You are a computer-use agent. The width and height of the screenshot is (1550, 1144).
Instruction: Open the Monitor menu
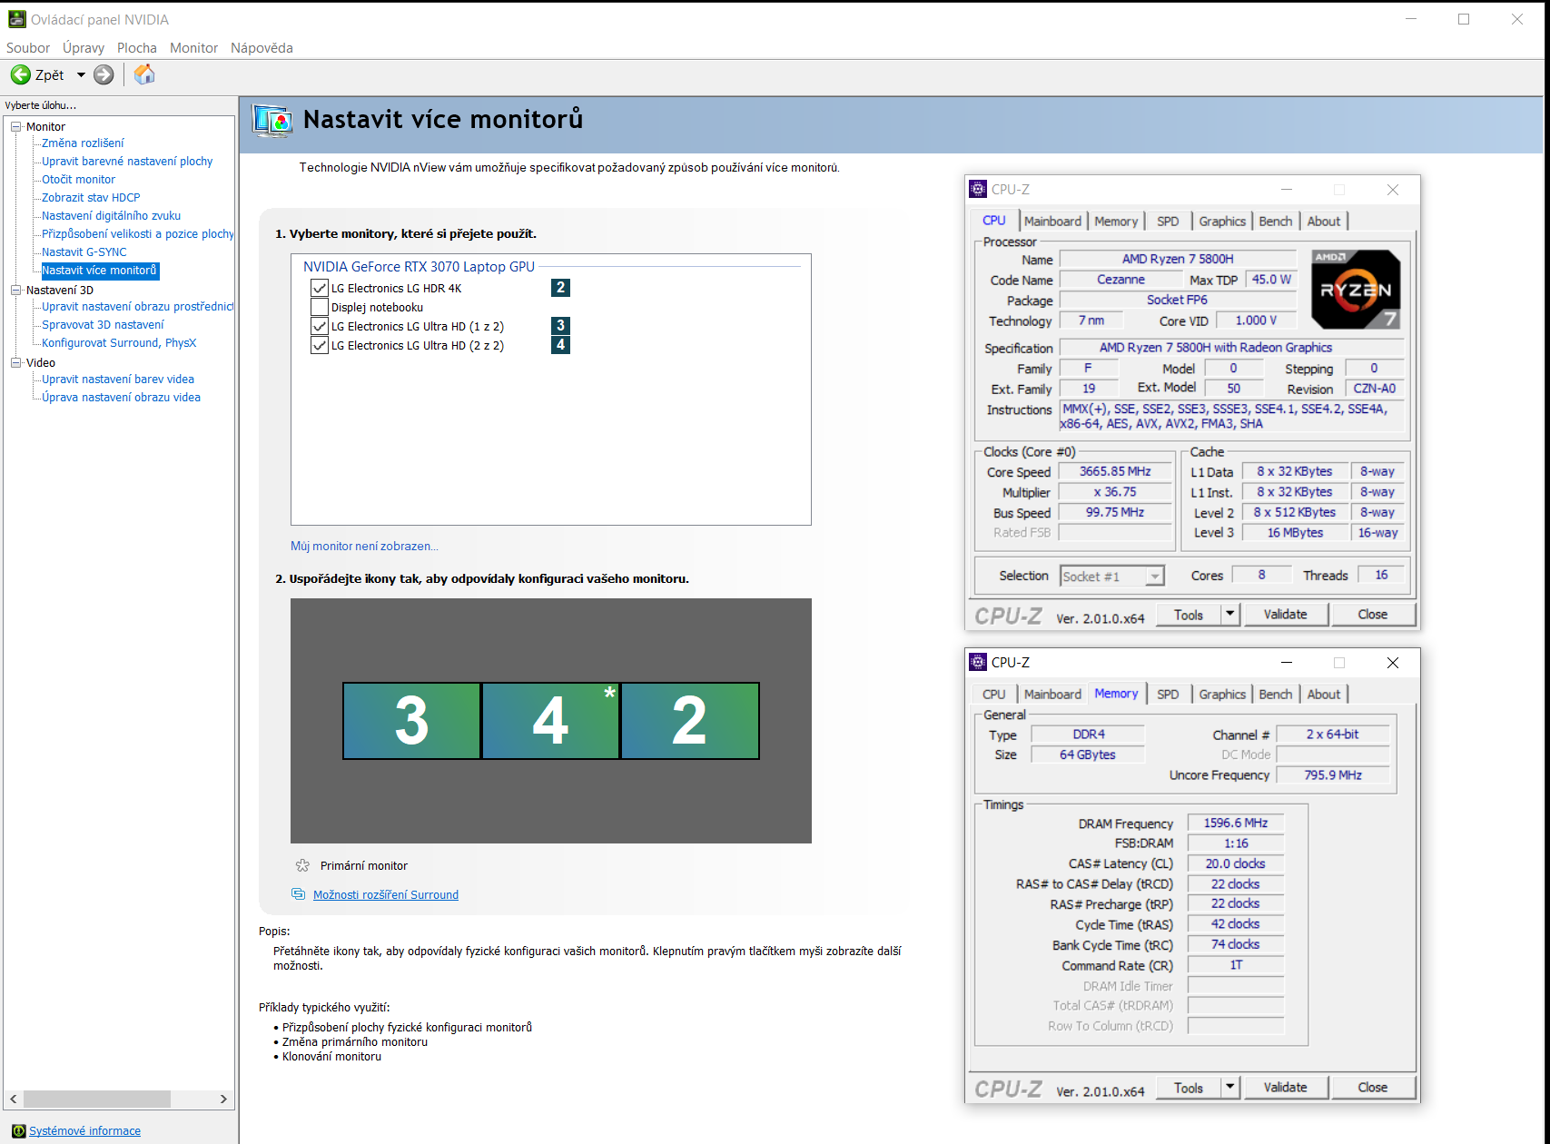(194, 48)
